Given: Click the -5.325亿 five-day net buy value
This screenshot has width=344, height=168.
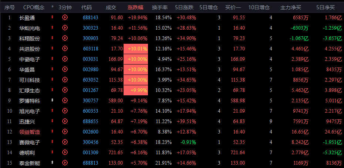Looking at the screenshot, I should click(x=333, y=152).
